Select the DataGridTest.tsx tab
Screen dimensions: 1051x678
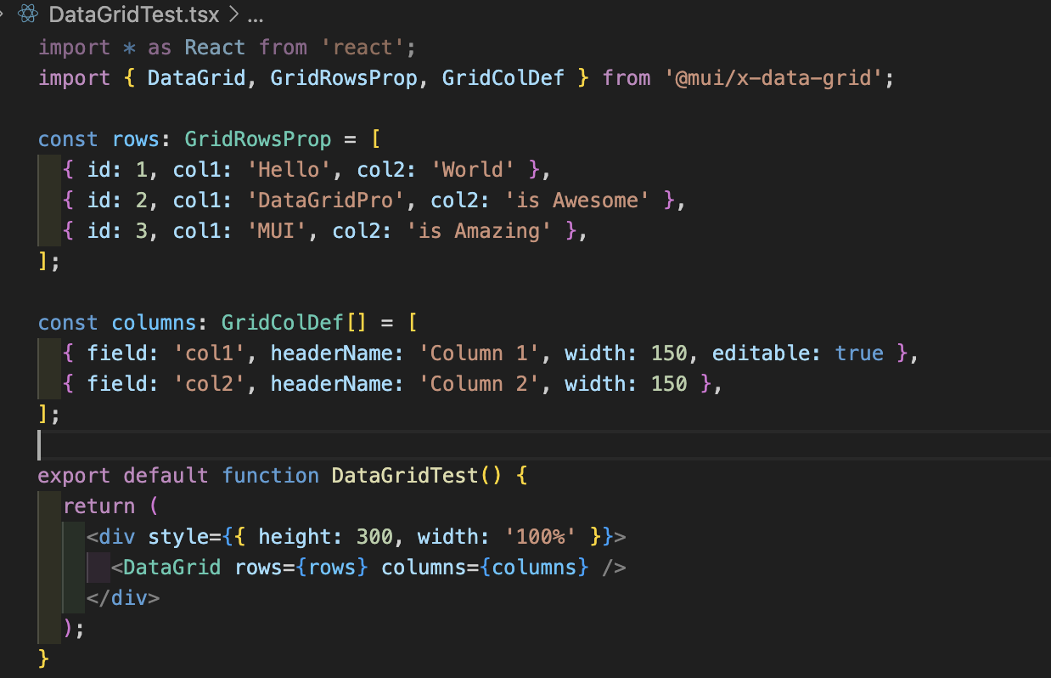coord(133,14)
